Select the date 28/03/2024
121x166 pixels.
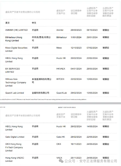pyautogui.click(x=92, y=69)
